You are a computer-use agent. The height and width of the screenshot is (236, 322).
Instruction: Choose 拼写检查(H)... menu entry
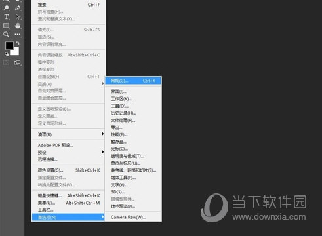69,12
